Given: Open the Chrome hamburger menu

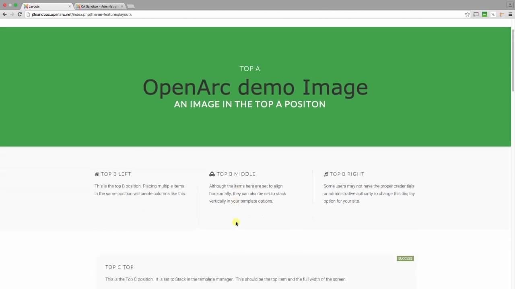Looking at the screenshot, I should 510,14.
